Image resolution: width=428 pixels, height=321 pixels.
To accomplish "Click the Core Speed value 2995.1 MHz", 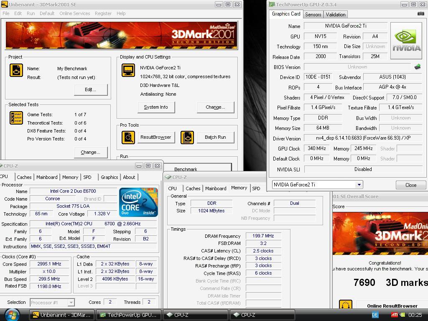I will coord(49,264).
